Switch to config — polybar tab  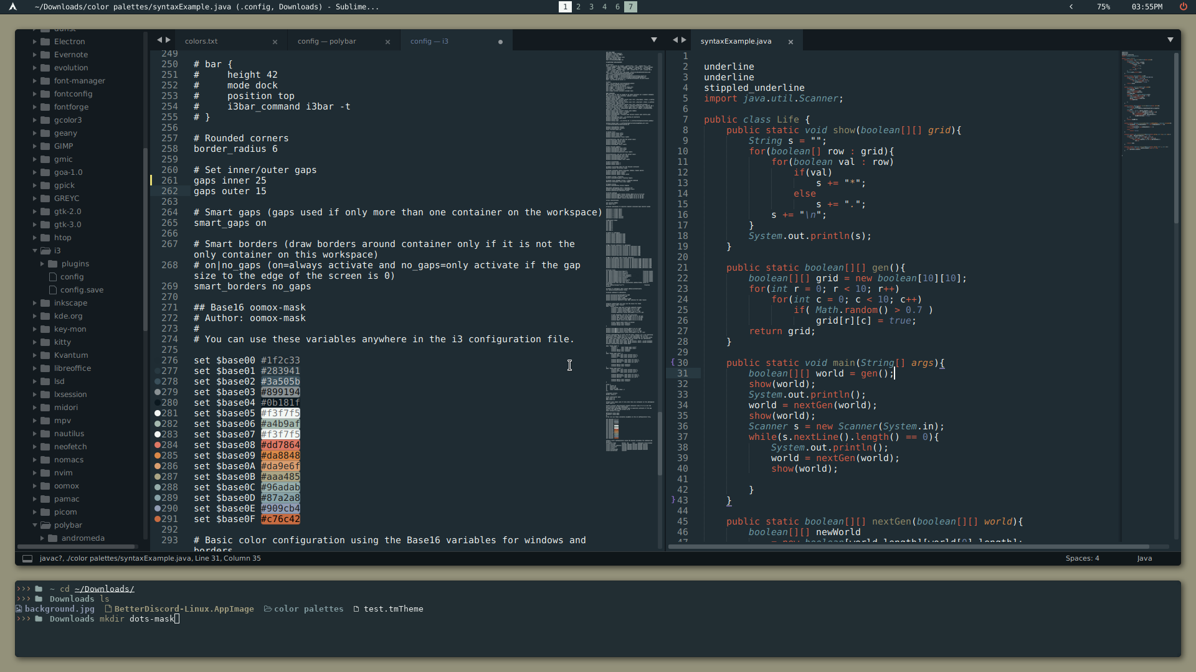coord(326,41)
